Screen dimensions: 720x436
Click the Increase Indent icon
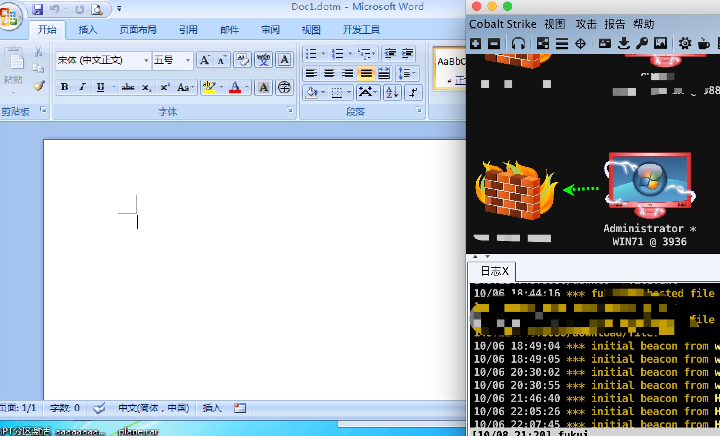(407, 54)
